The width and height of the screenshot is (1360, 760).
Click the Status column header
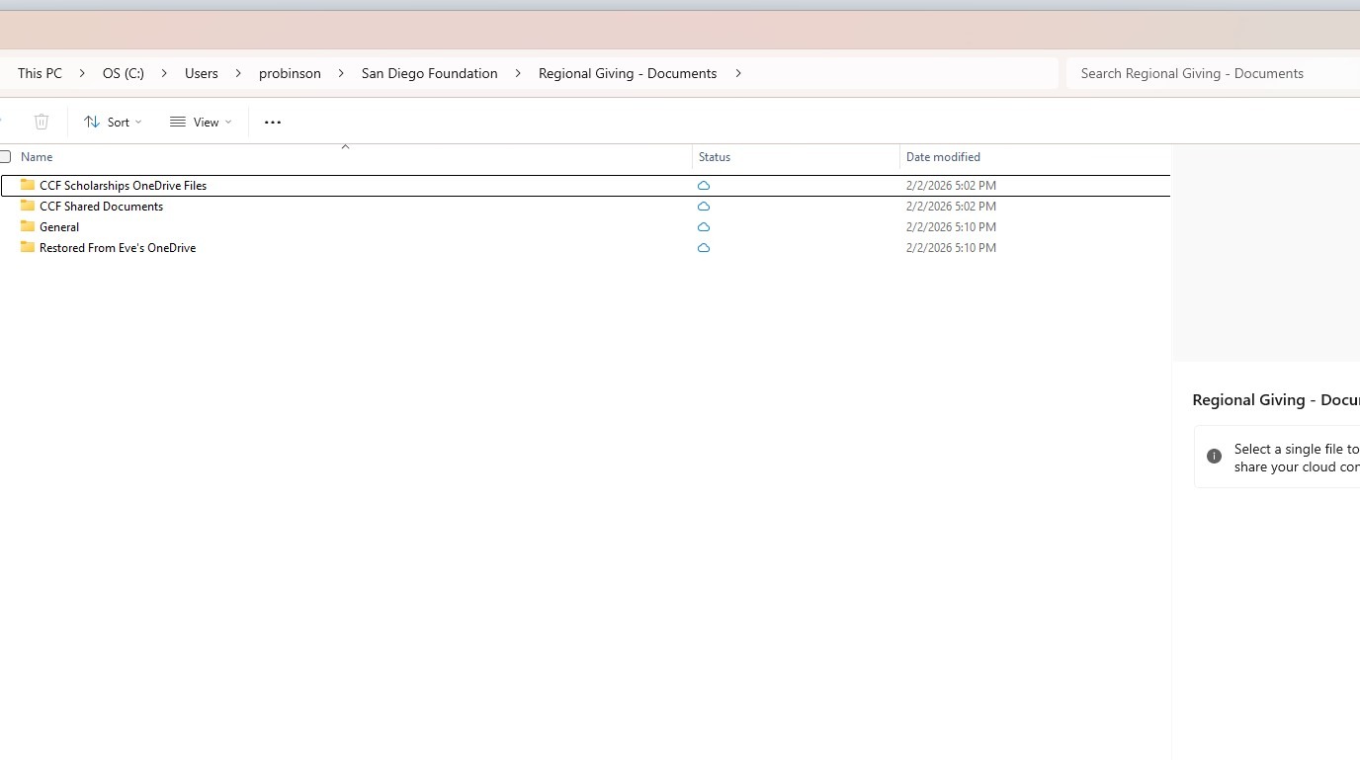(x=715, y=157)
